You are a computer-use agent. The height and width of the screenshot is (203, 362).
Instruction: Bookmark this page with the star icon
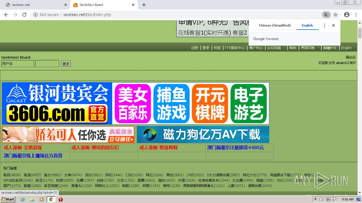coord(335,15)
